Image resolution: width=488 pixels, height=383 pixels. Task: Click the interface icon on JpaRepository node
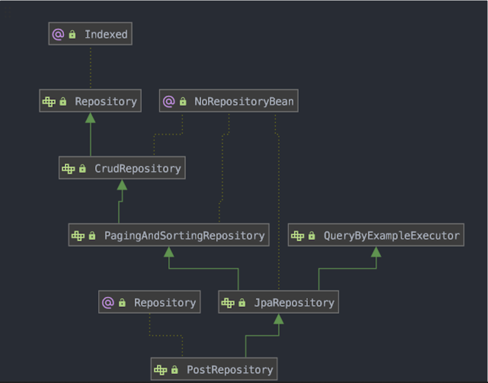click(228, 303)
